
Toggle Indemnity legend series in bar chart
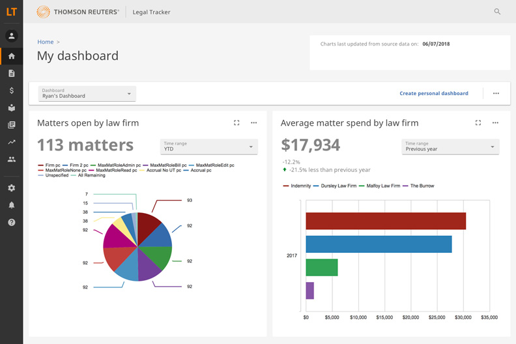300,186
